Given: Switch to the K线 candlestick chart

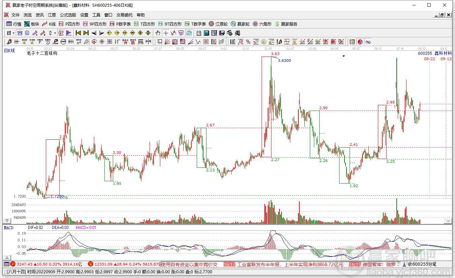Looking at the screenshot, I should (x=49, y=24).
